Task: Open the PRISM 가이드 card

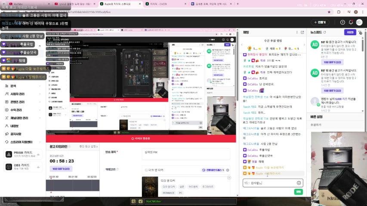Action: point(23,154)
